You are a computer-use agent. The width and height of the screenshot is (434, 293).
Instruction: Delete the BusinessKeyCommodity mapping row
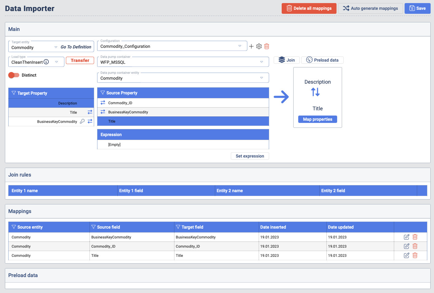415,237
